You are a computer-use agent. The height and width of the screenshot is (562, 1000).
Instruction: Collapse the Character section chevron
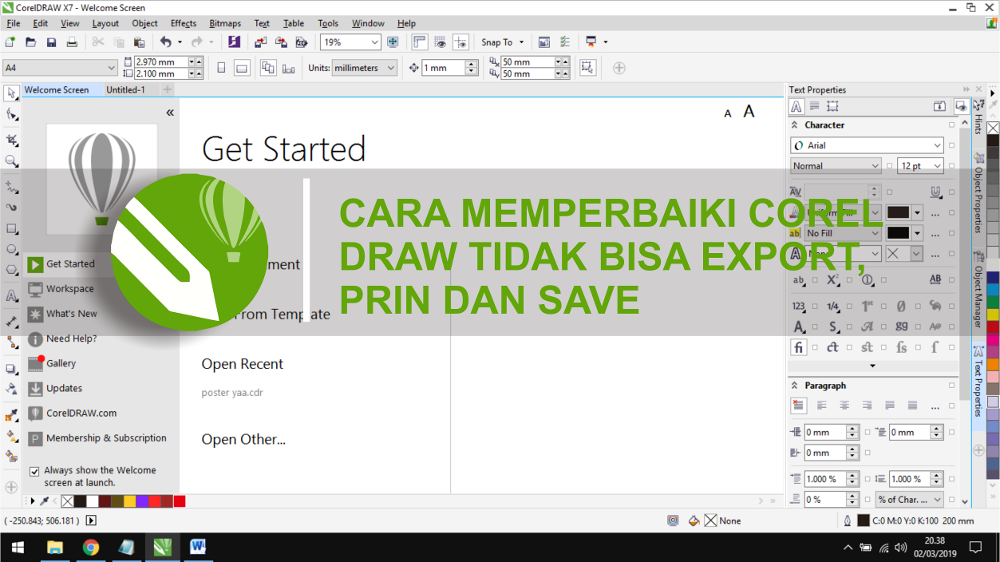pyautogui.click(x=795, y=125)
